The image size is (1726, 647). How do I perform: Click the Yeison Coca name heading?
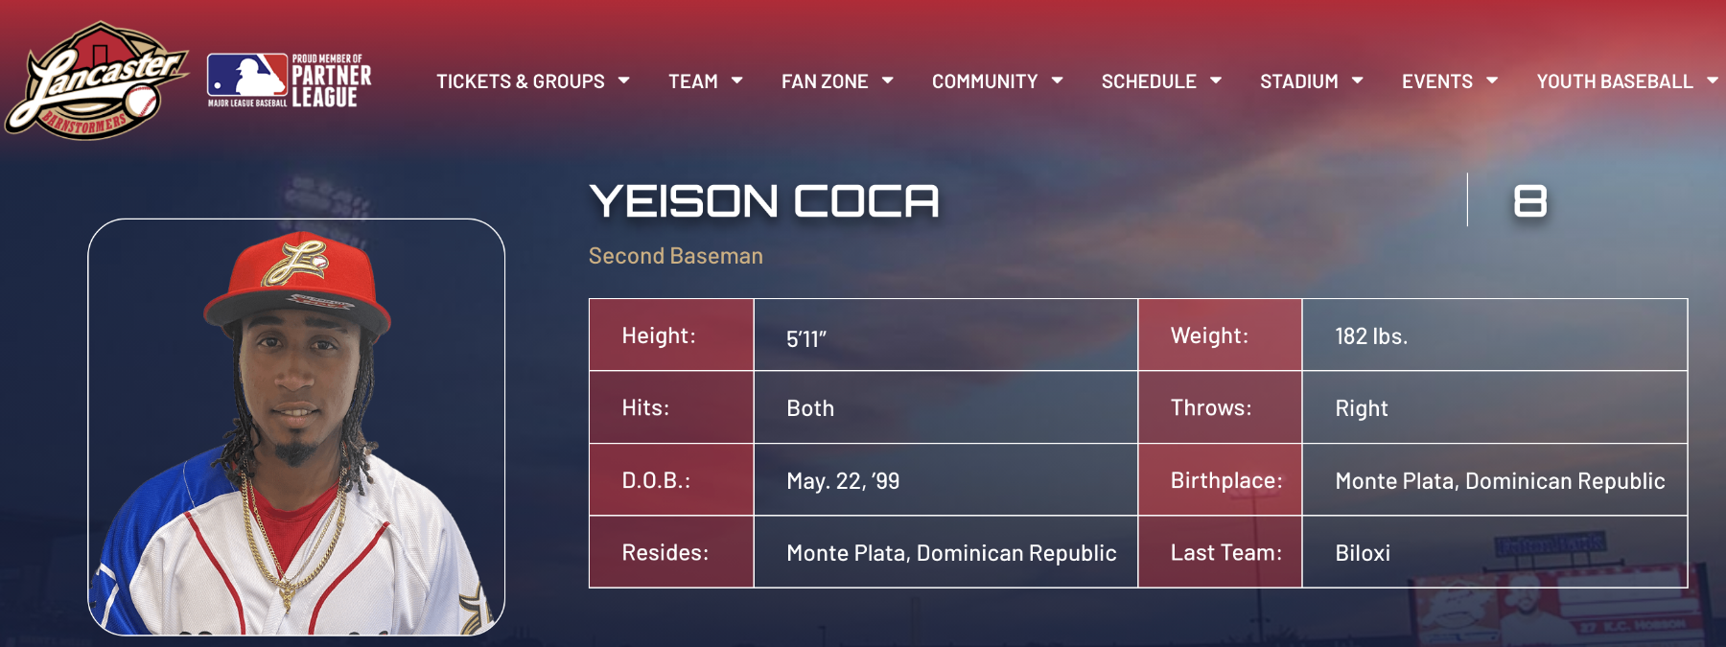point(764,201)
